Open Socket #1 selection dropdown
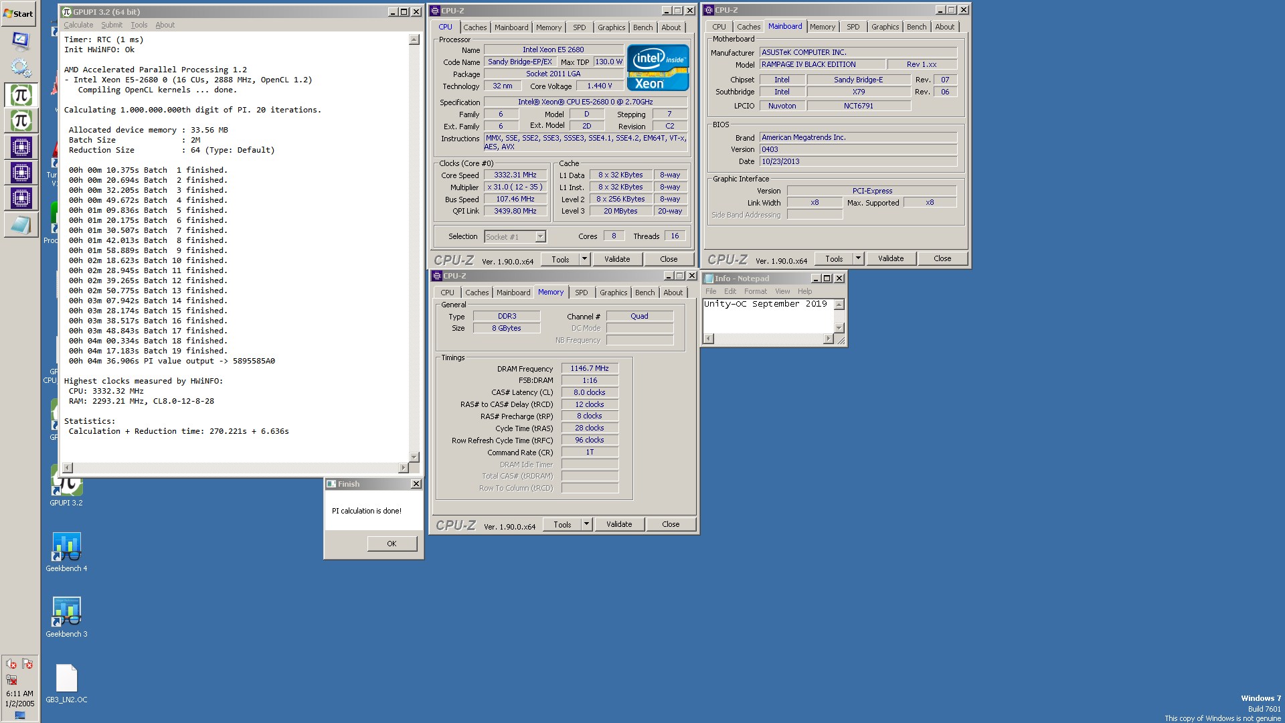The height and width of the screenshot is (723, 1285). click(x=515, y=236)
